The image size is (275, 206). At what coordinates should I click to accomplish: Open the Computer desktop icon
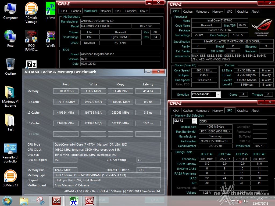point(10,11)
